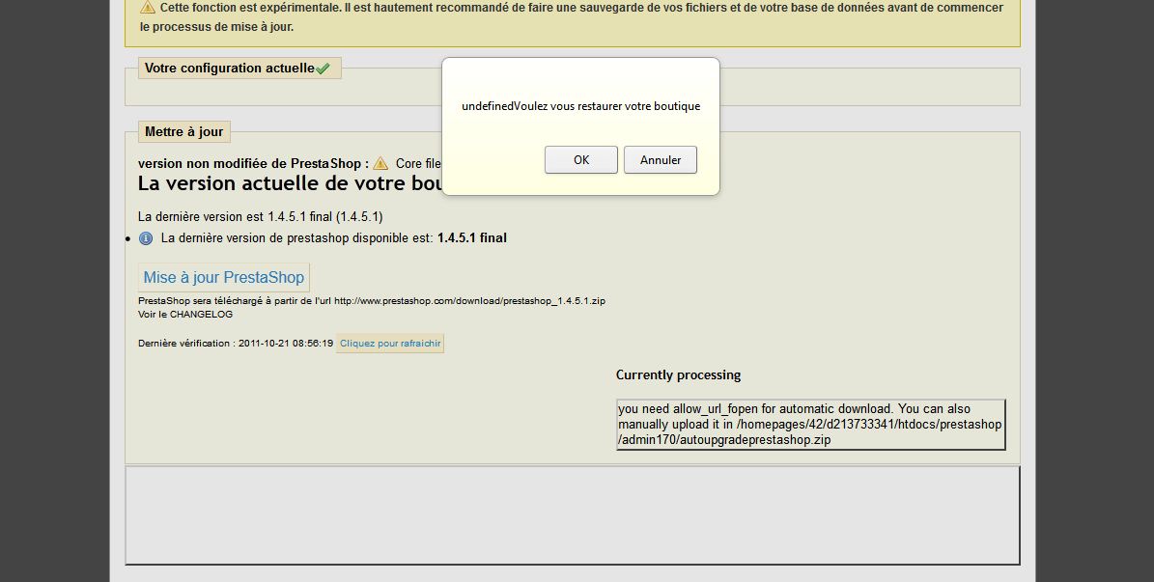Image resolution: width=1154 pixels, height=582 pixels.
Task: Click the download URL prestashop_1.4.5.1.zip text
Action: [469, 301]
